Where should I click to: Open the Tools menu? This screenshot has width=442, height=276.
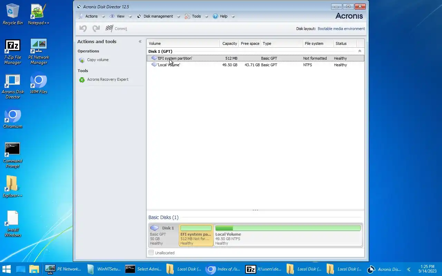click(x=196, y=16)
